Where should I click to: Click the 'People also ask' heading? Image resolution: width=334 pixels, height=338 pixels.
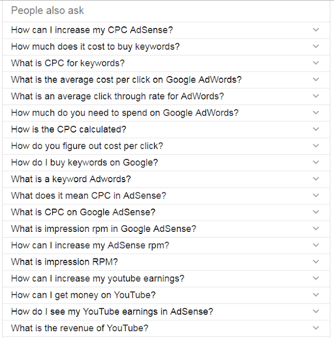pos(47,11)
